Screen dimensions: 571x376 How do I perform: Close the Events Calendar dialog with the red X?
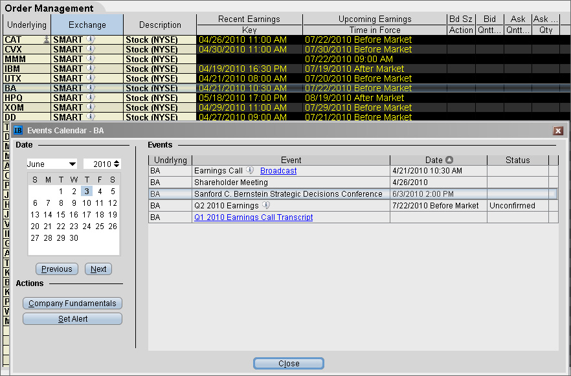(558, 131)
